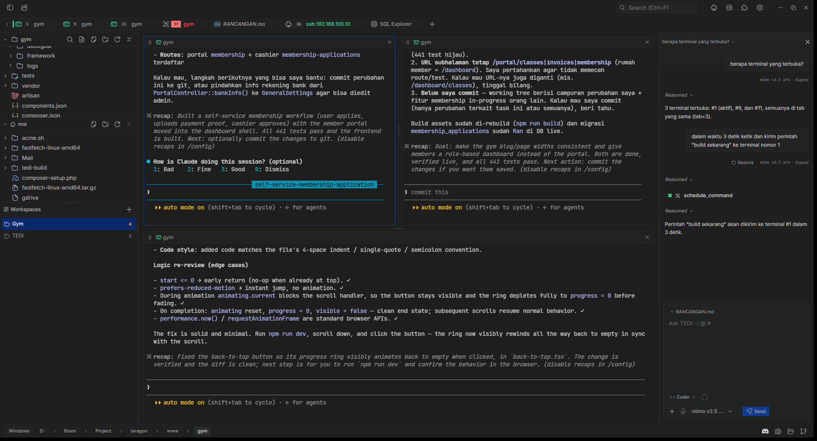Open chat title dropdown 'berapa terminal yang terbuka?'
The image size is (817, 441).
click(698, 42)
